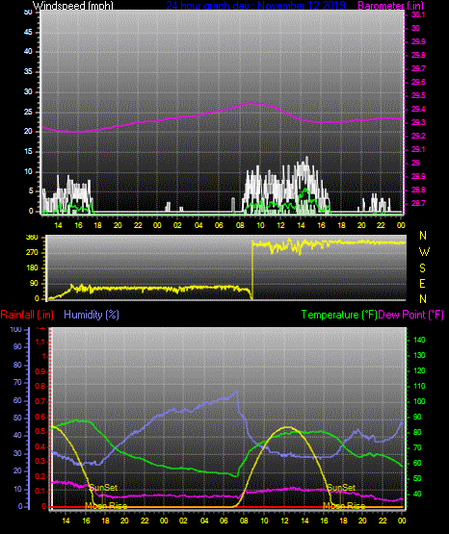449x534 pixels.
Task: Click the wind gust peak near hour 14 next day
Action: pos(306,158)
